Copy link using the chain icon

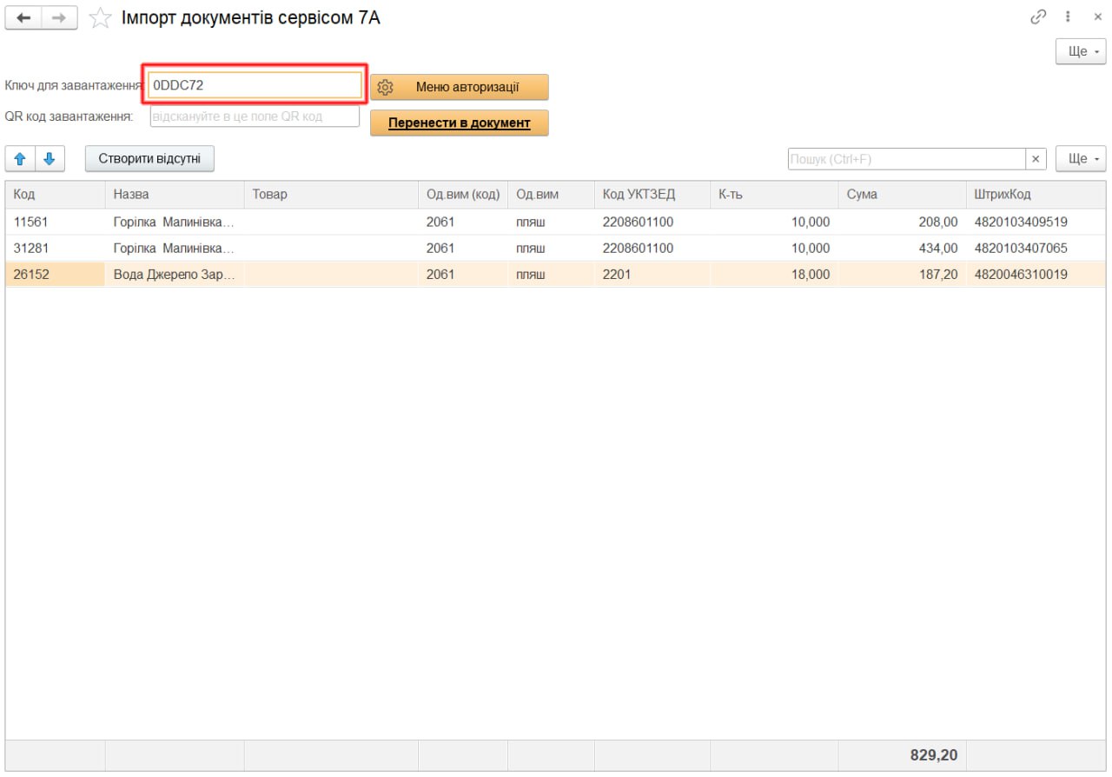click(1038, 17)
